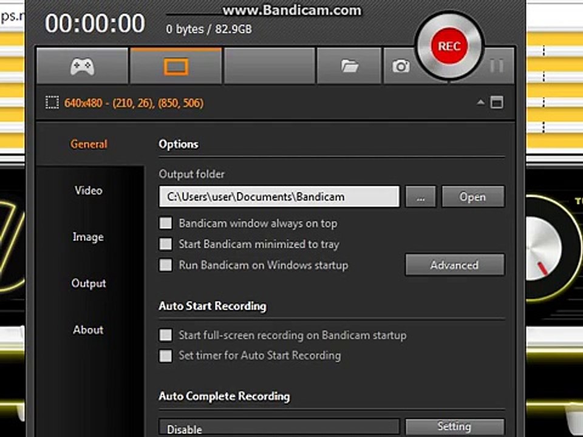Click the Open output folder button
This screenshot has height=437, width=583.
click(x=473, y=197)
